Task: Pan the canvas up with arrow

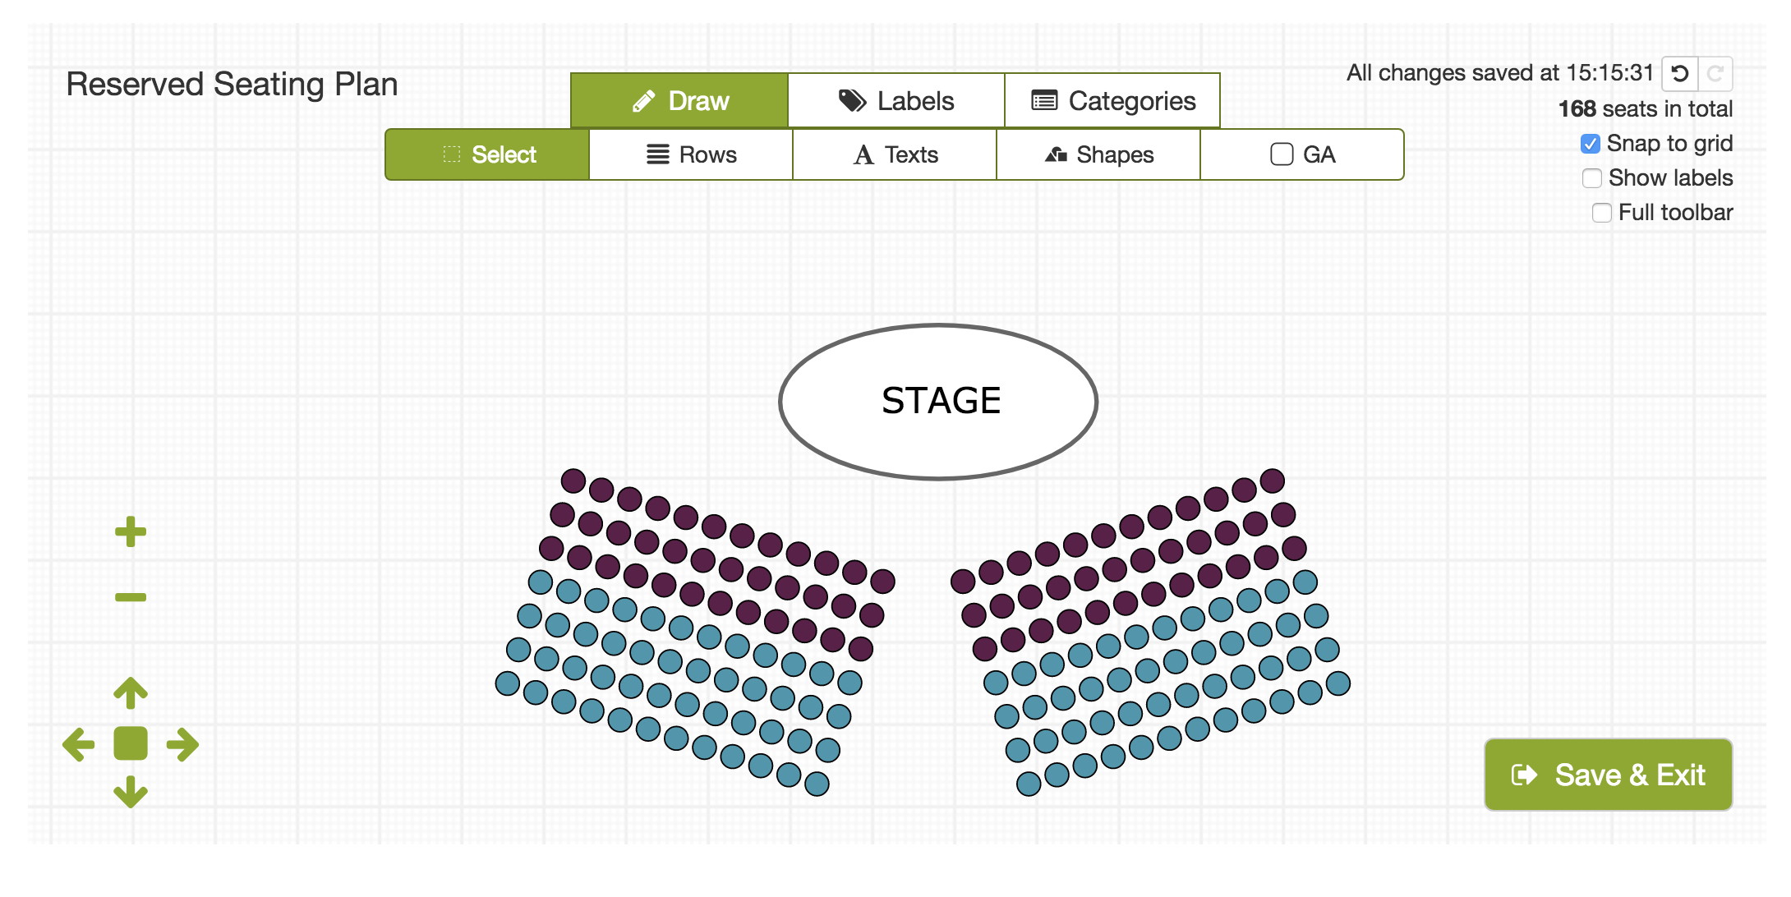Action: click(131, 692)
